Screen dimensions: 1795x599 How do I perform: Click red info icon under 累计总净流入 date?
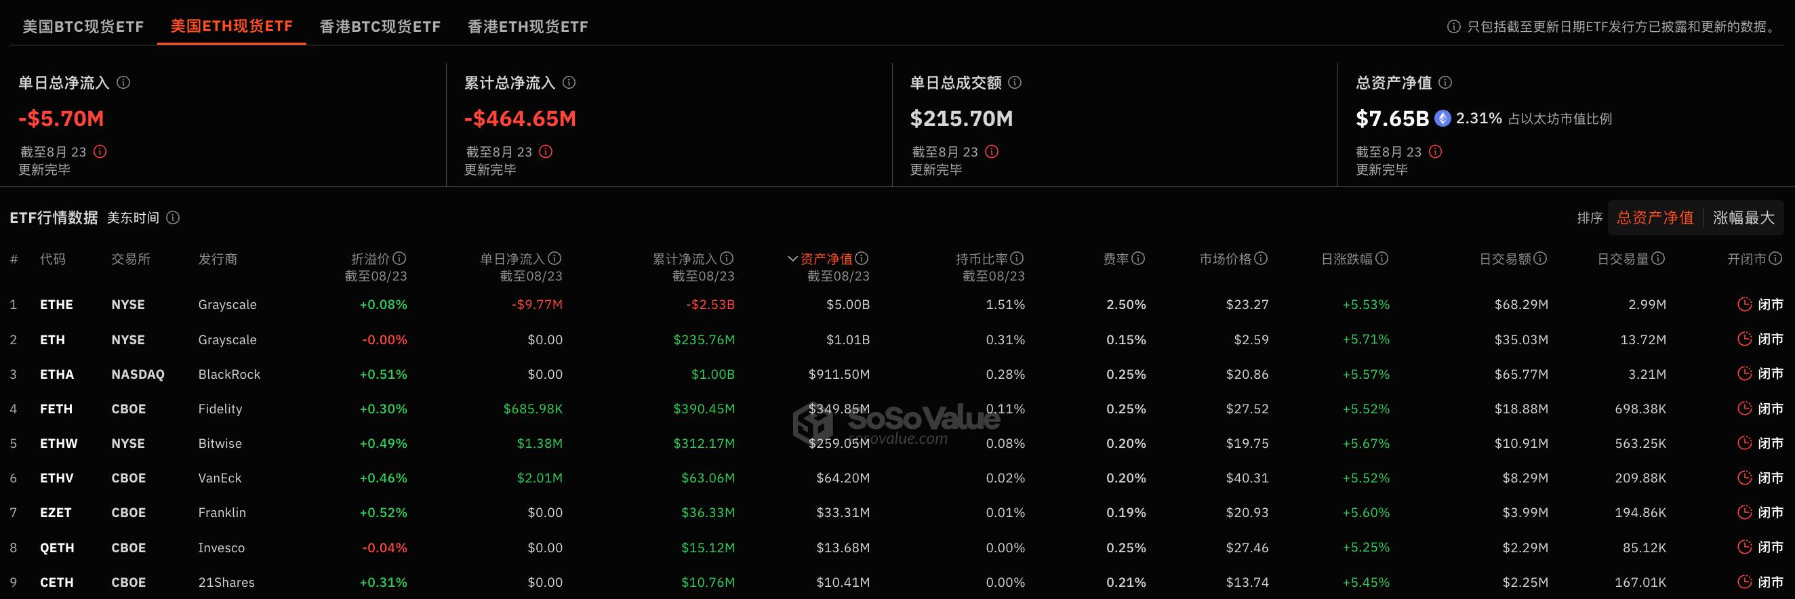pyautogui.click(x=546, y=151)
